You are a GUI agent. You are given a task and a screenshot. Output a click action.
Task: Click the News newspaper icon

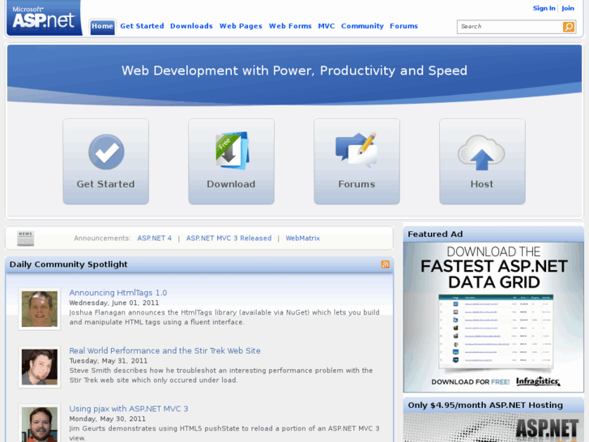click(26, 238)
